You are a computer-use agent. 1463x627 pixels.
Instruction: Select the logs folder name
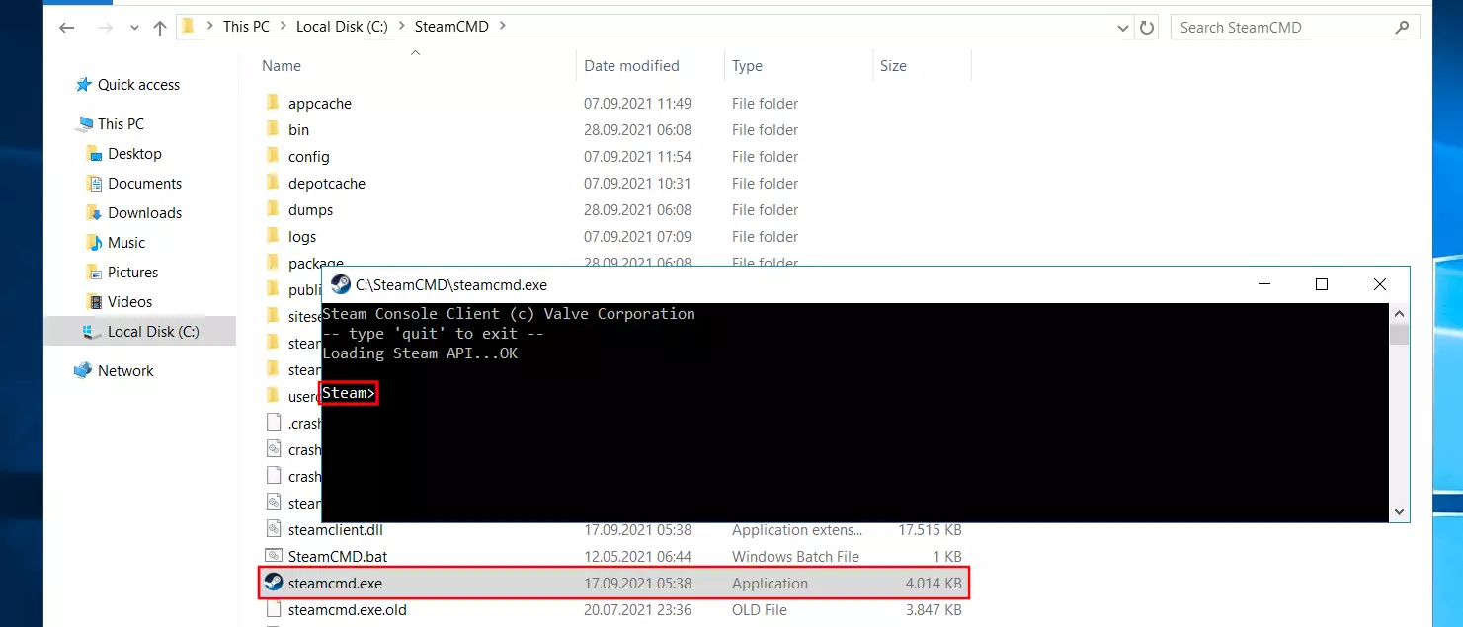(302, 237)
